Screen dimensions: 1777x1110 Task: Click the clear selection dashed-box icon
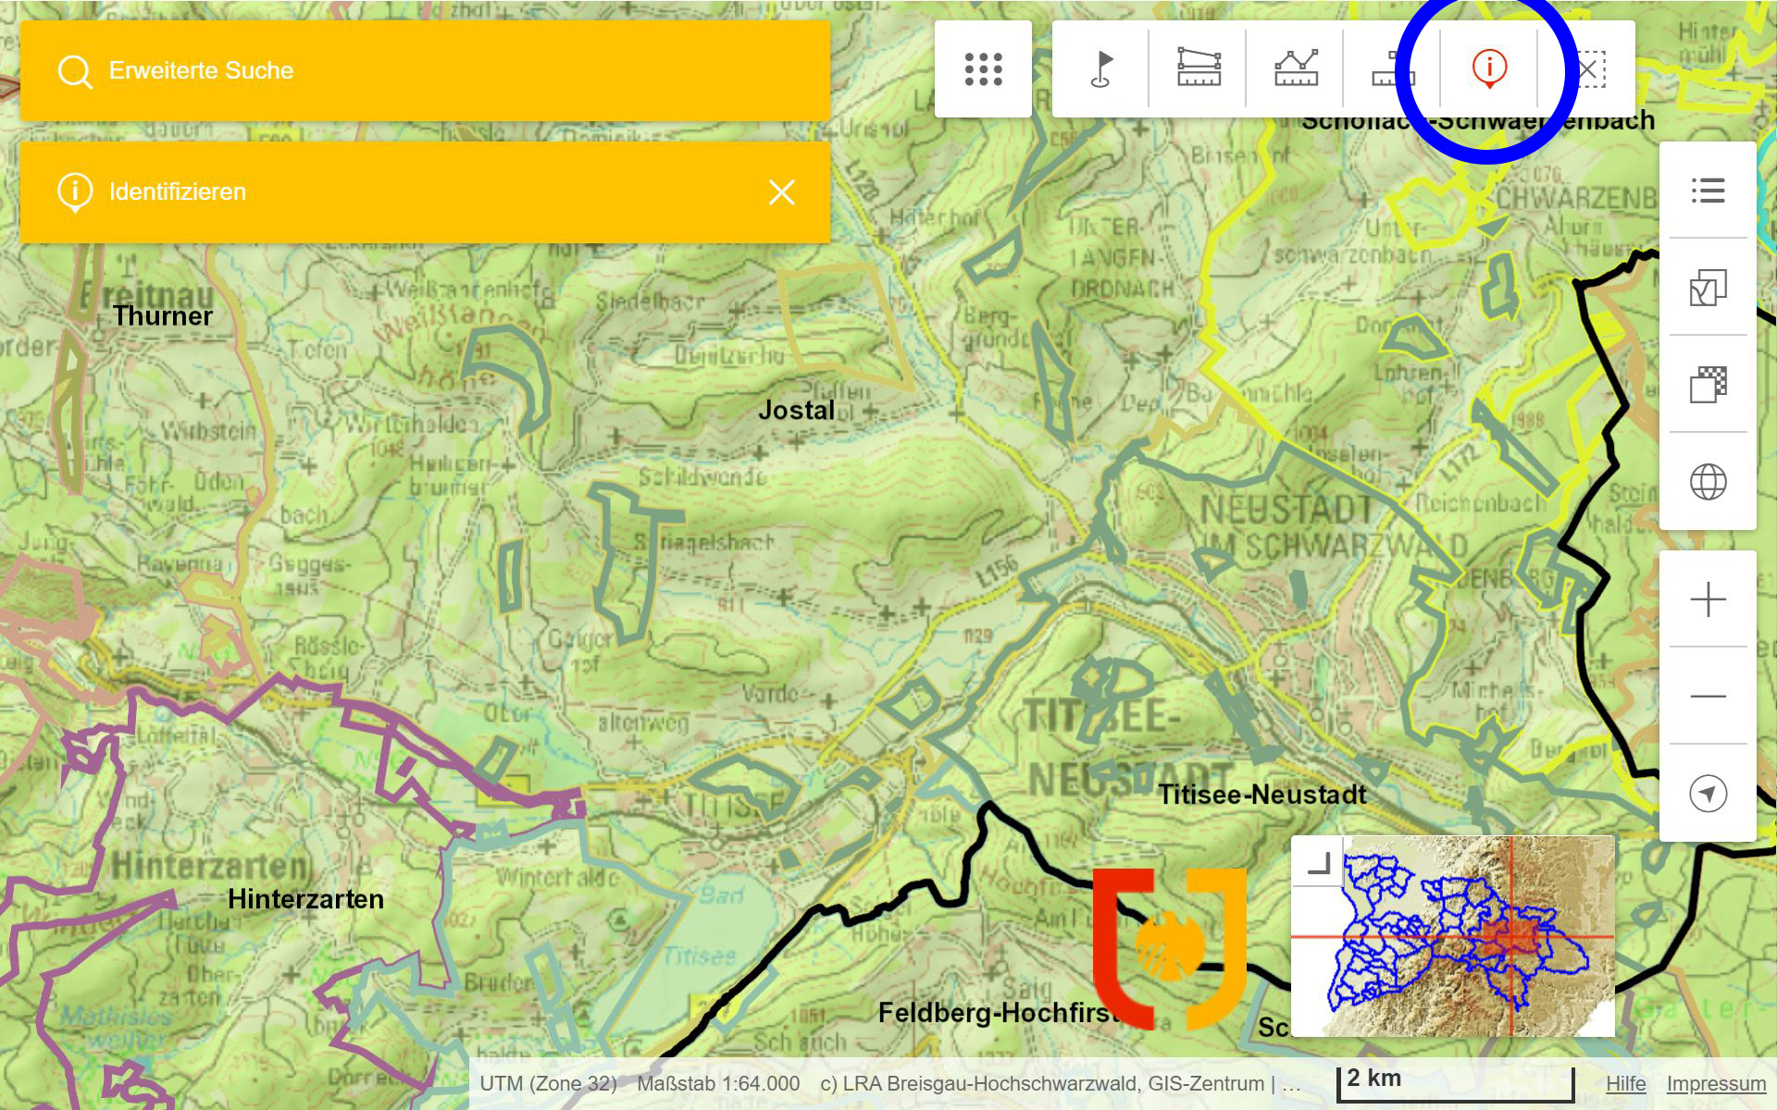(x=1588, y=69)
